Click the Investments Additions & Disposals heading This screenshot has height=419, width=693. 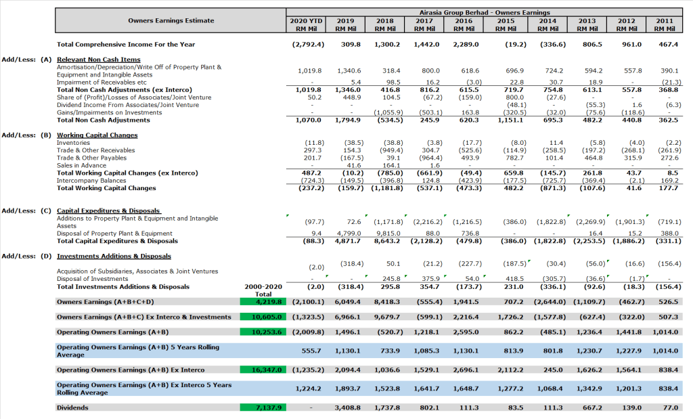(x=114, y=257)
